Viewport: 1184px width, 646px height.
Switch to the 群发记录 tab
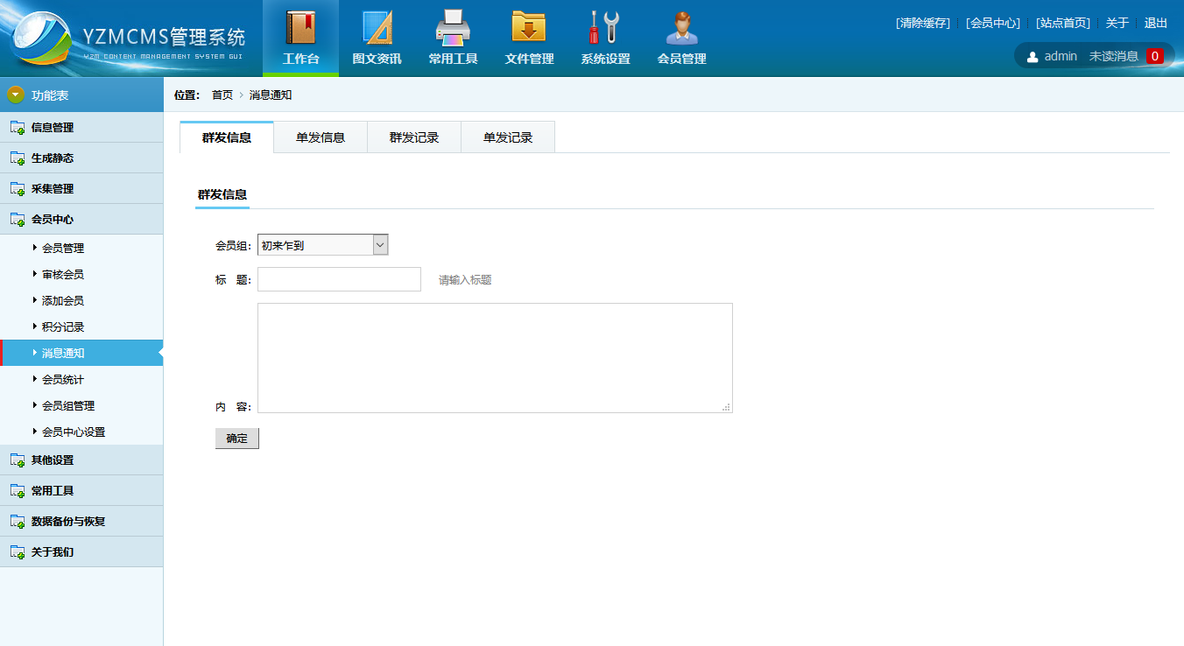(414, 137)
